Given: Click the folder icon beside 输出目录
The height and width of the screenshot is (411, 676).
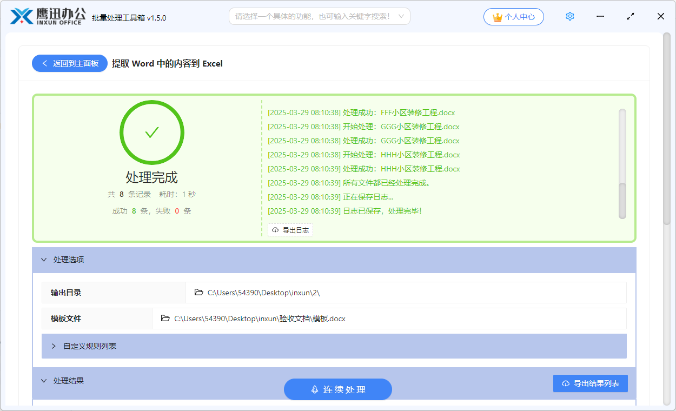Looking at the screenshot, I should [x=198, y=292].
